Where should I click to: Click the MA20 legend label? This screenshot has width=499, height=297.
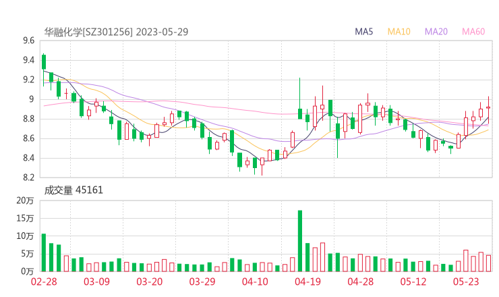[436, 32]
